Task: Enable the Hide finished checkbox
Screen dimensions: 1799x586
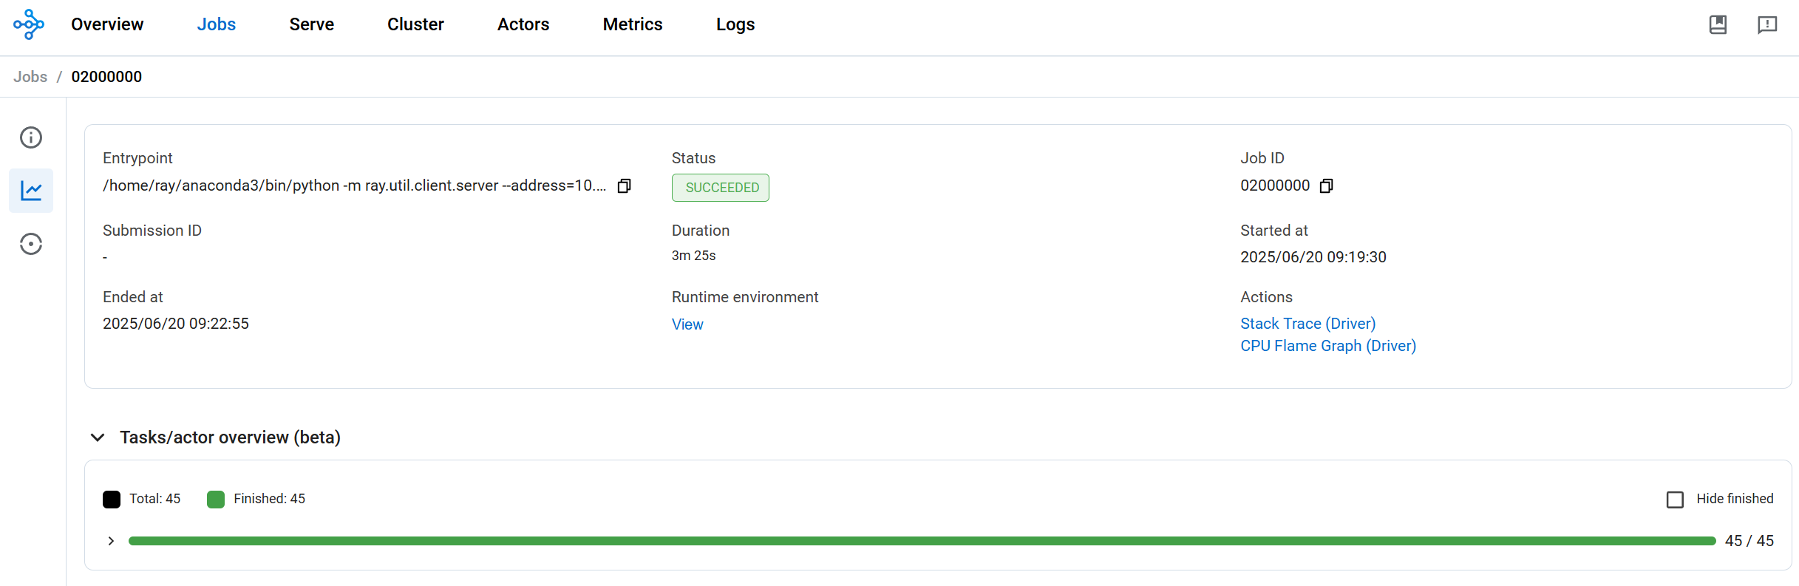Action: pos(1675,500)
